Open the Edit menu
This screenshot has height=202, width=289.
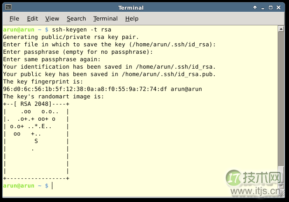pyautogui.click(x=32, y=18)
